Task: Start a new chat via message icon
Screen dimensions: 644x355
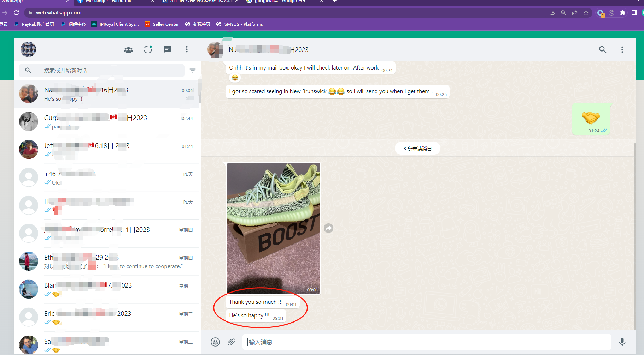Action: point(167,50)
